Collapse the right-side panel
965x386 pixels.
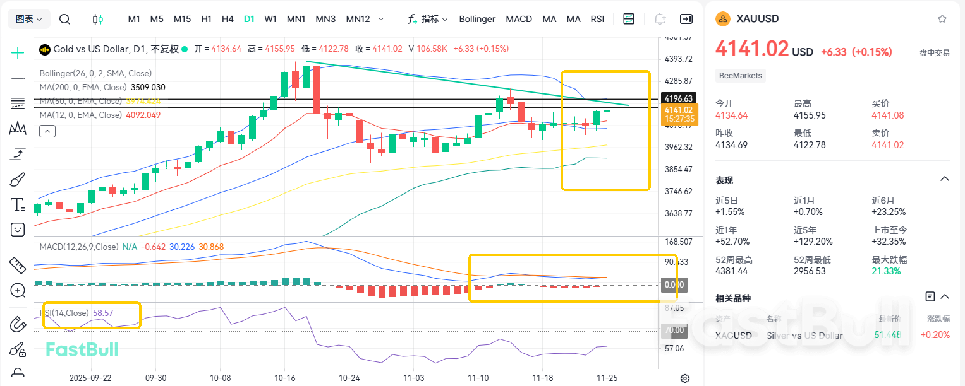pos(686,19)
